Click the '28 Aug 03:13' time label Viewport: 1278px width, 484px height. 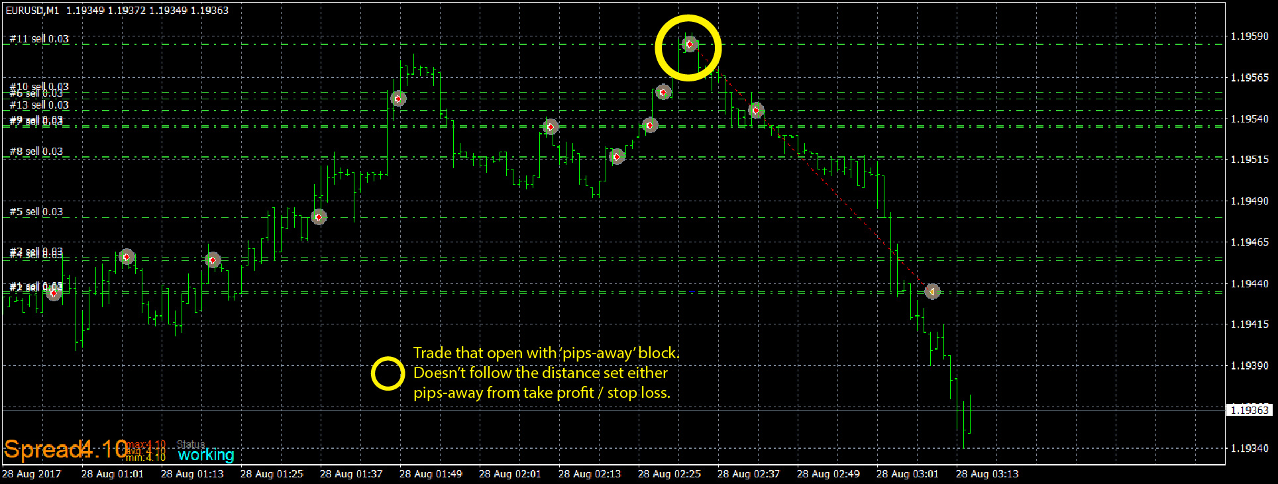[987, 473]
